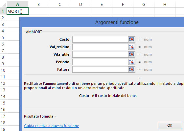The width and height of the screenshot is (184, 131).
Task: Click the row 12 header
Action: click(x=3, y=84)
